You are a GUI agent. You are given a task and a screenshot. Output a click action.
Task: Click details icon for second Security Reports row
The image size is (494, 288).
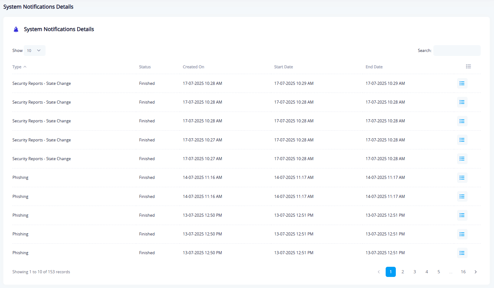(462, 102)
